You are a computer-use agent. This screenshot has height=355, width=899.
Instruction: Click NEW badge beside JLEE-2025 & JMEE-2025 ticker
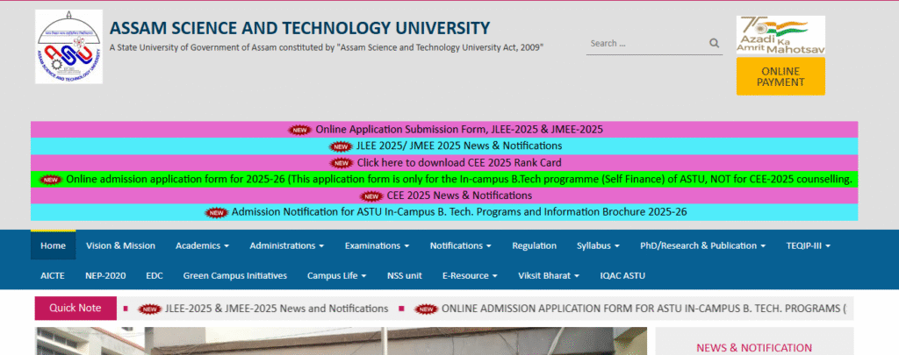150,309
